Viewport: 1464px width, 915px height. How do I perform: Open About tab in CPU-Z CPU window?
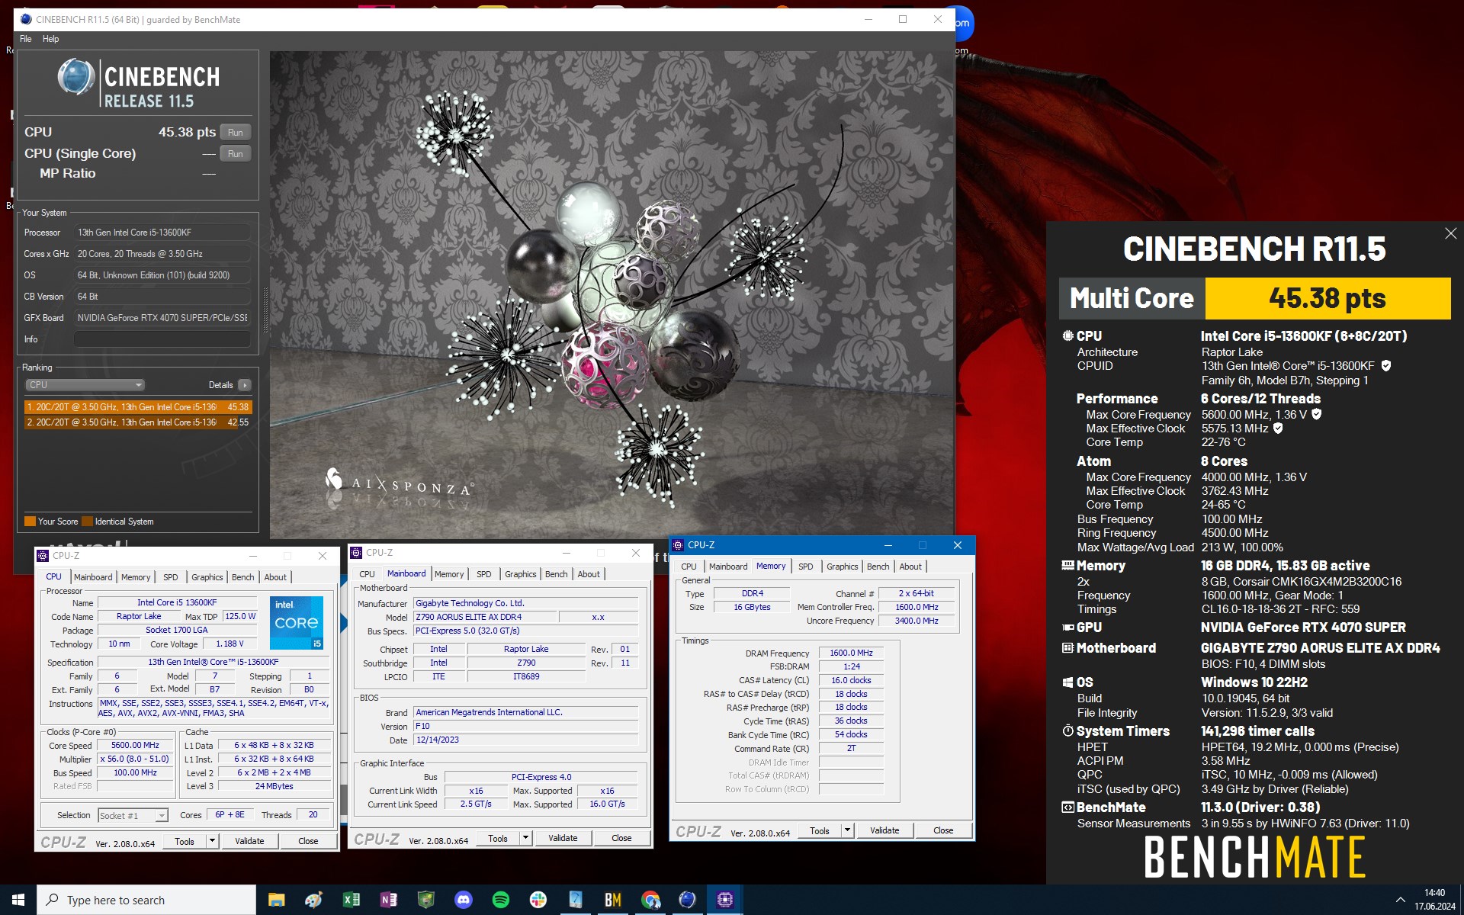(275, 577)
